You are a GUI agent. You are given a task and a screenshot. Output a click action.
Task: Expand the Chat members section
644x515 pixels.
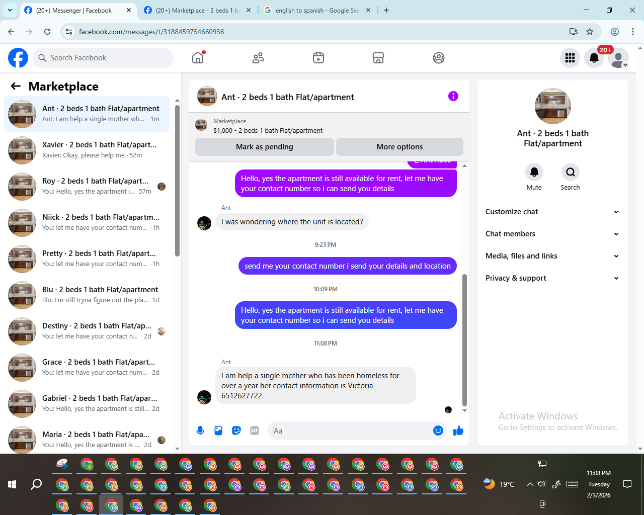pos(552,234)
